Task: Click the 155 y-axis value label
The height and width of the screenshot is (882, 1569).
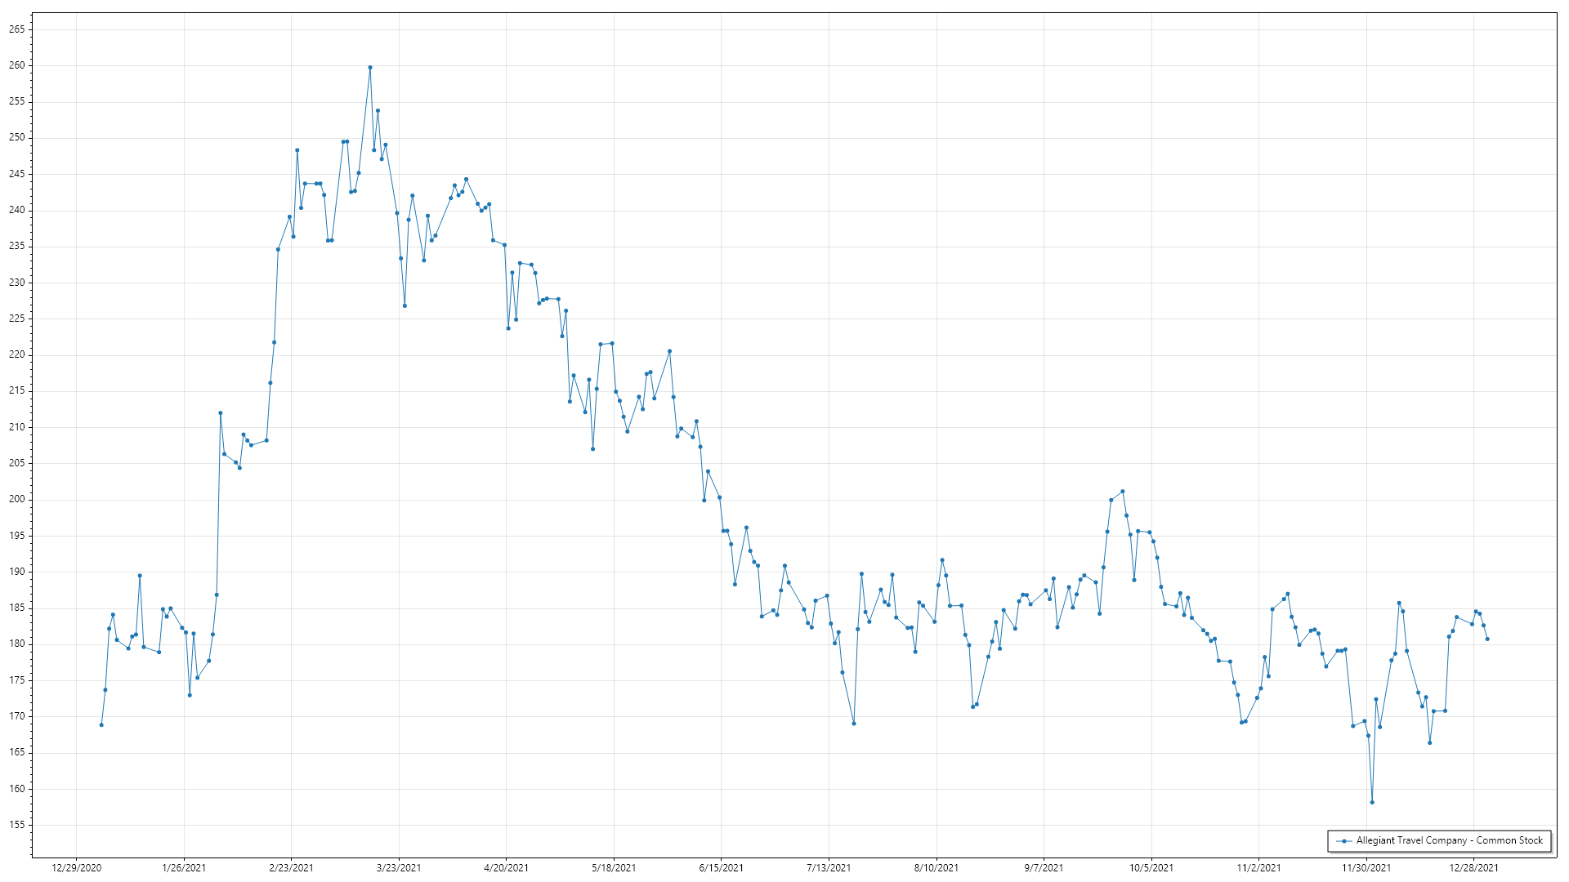Action: pos(17,825)
